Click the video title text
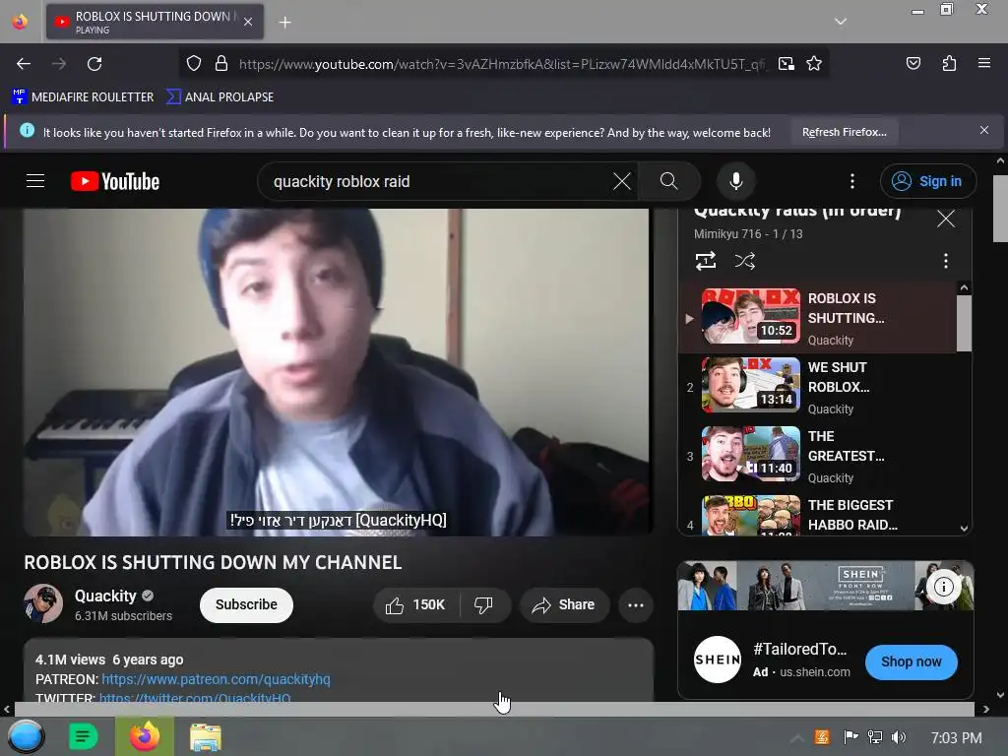This screenshot has width=1008, height=756. (213, 562)
